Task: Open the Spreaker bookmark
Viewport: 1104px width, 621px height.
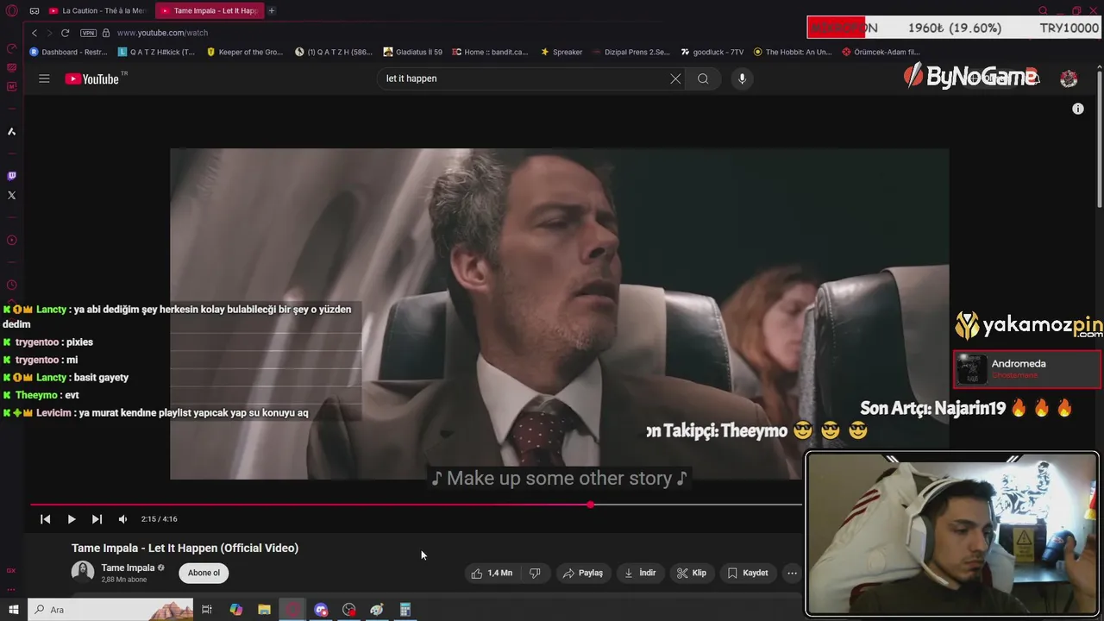Action: [x=561, y=52]
